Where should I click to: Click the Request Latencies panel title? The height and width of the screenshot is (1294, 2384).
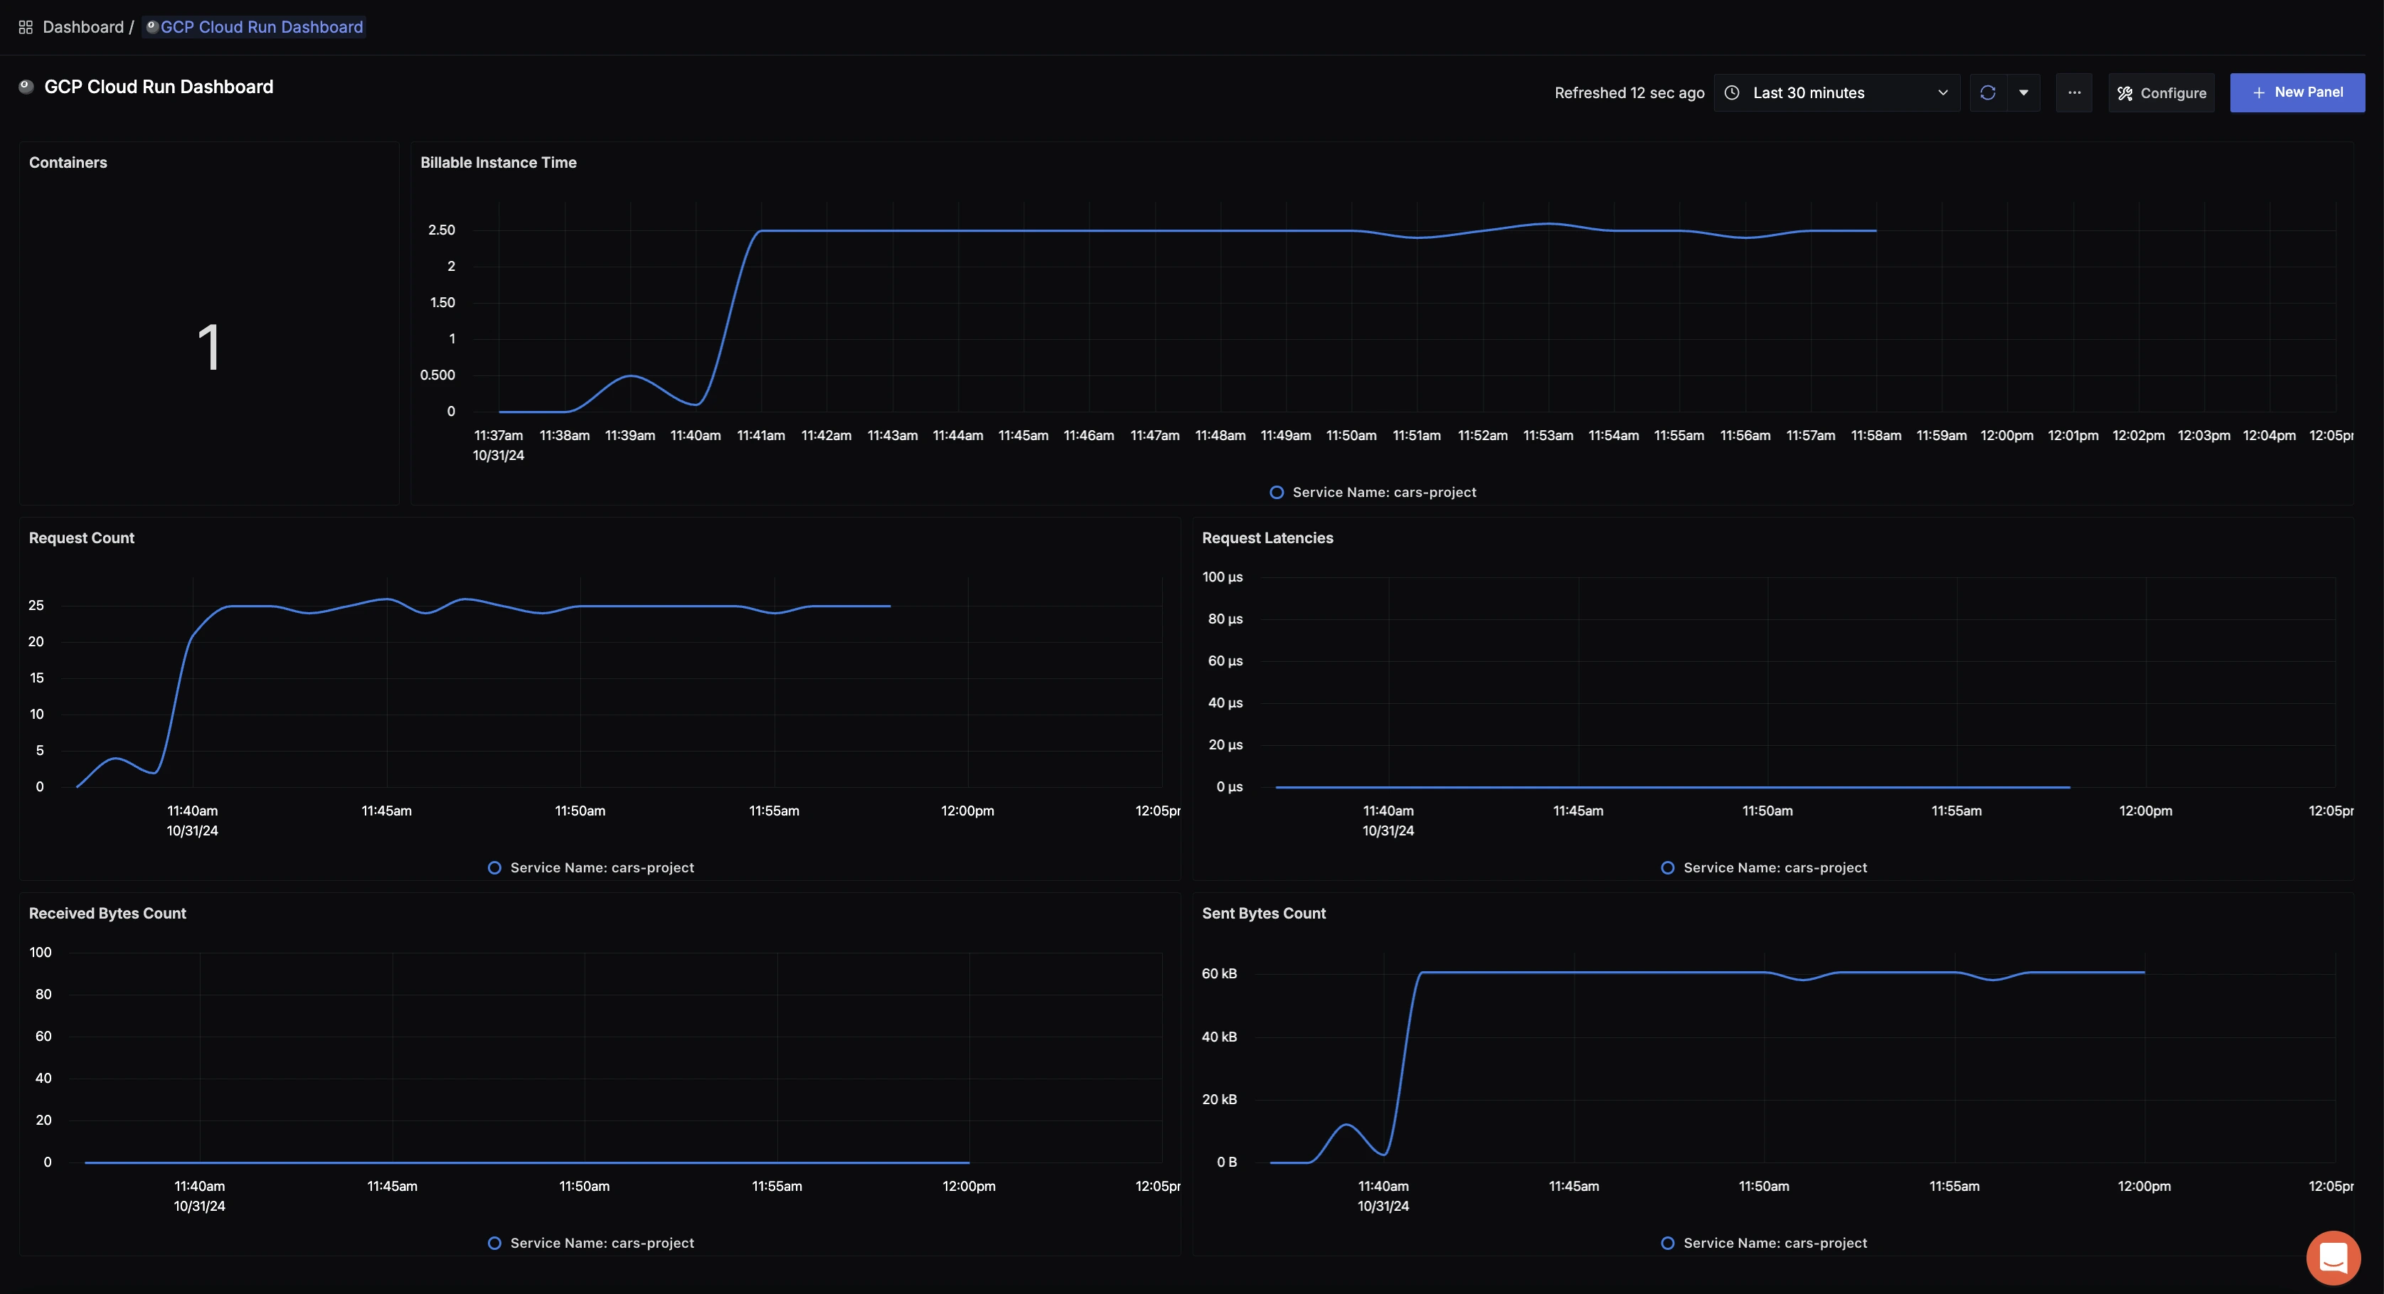1267,538
